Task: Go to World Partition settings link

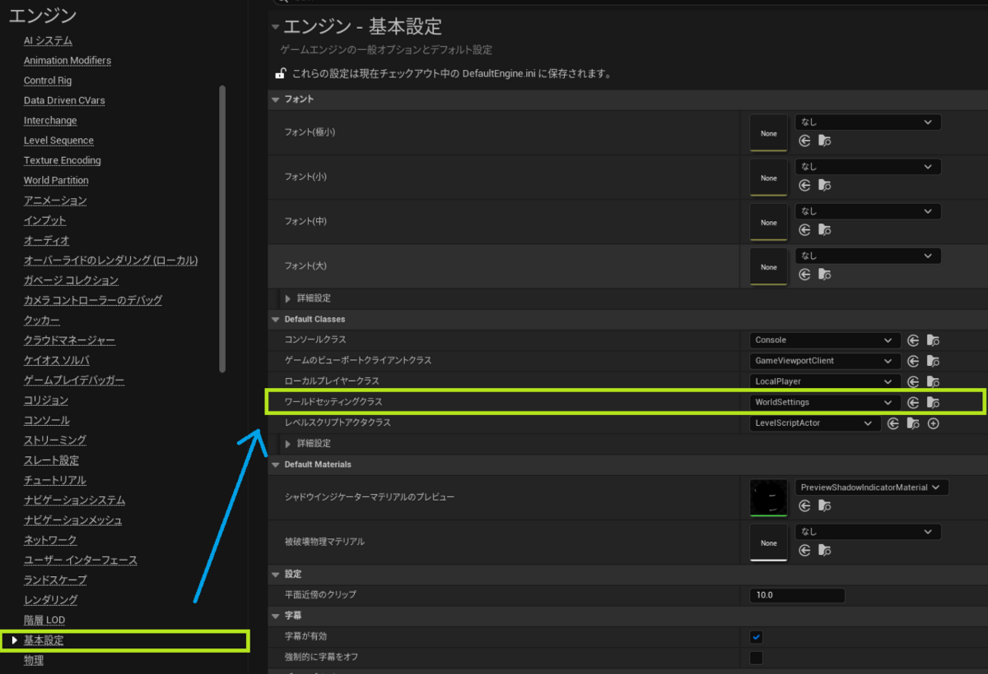Action: tap(55, 181)
